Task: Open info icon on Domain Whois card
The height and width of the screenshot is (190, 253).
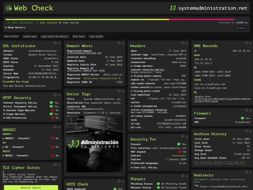Action: tap(119, 43)
